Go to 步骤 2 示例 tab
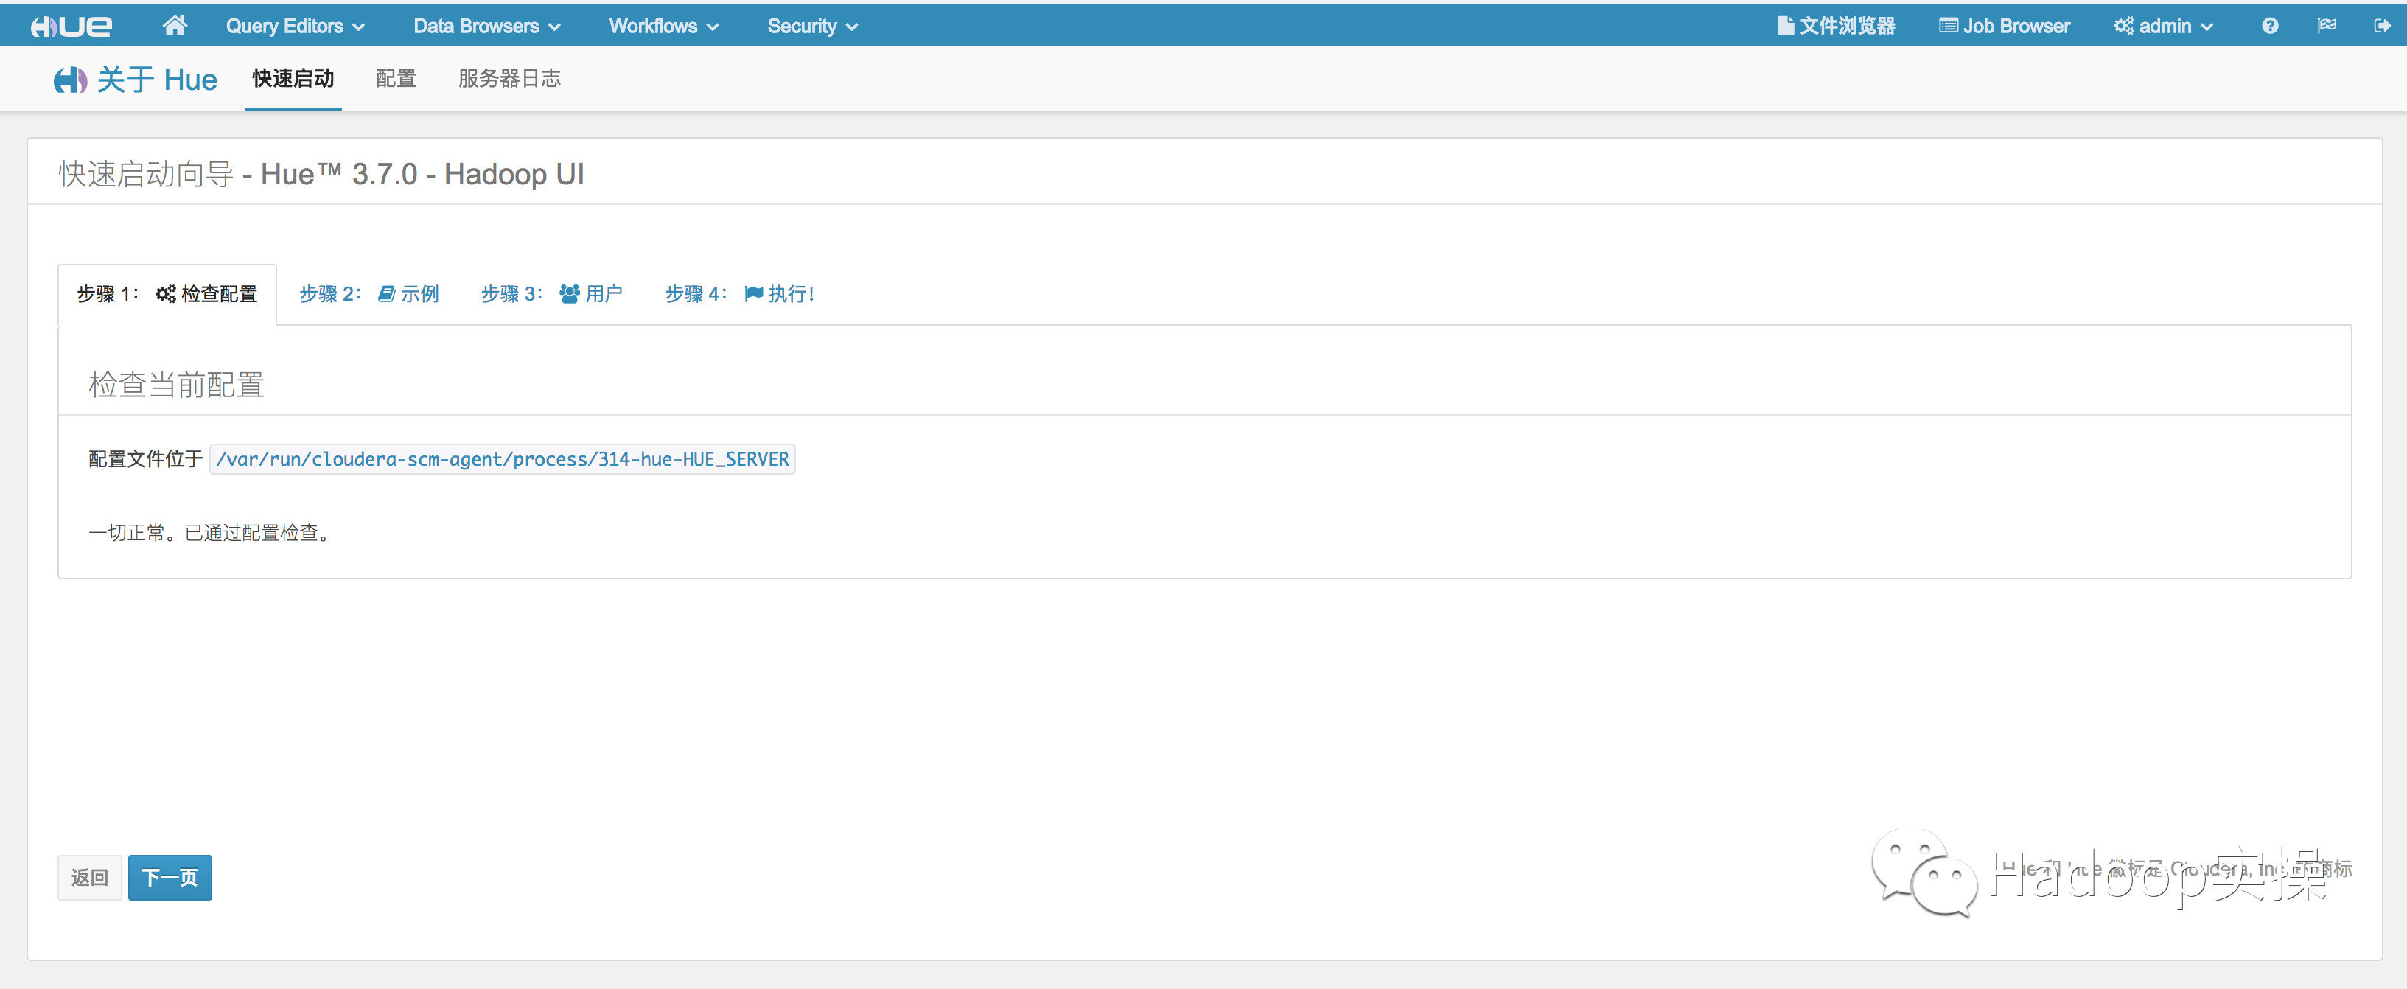This screenshot has height=989, width=2407. tap(369, 293)
